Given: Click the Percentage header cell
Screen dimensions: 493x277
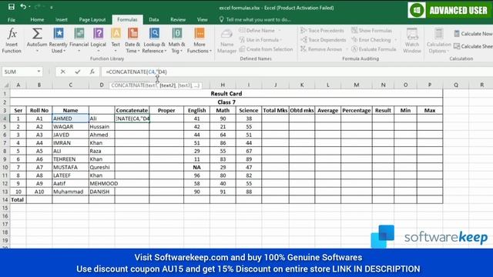Looking at the screenshot, I should (356, 110).
